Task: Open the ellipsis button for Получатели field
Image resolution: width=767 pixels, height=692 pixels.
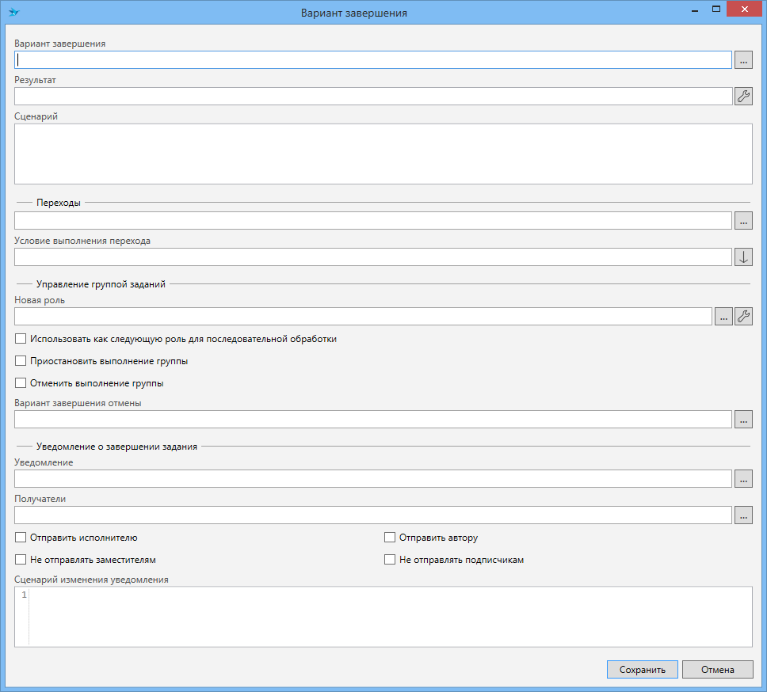Action: pyautogui.click(x=743, y=515)
